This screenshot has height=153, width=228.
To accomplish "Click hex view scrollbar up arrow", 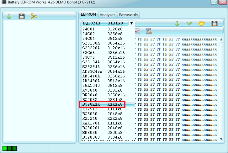I will click(x=221, y=39).
